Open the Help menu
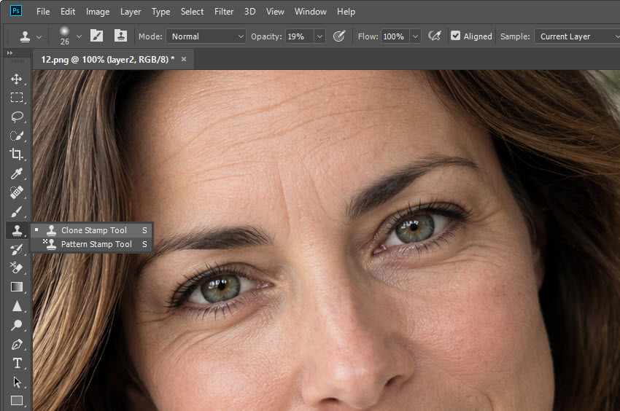The width and height of the screenshot is (620, 411). tap(346, 12)
